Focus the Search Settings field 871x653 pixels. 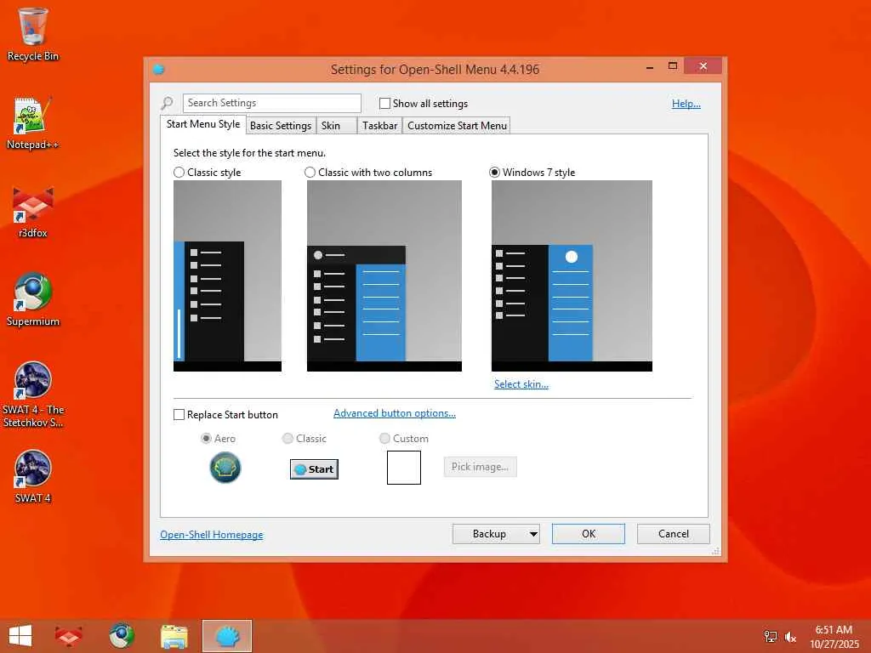tap(271, 103)
